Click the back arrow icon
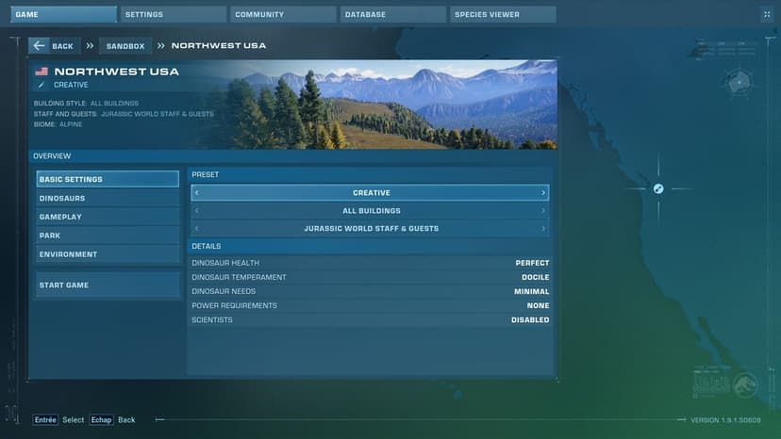This screenshot has width=781, height=439. 39,46
